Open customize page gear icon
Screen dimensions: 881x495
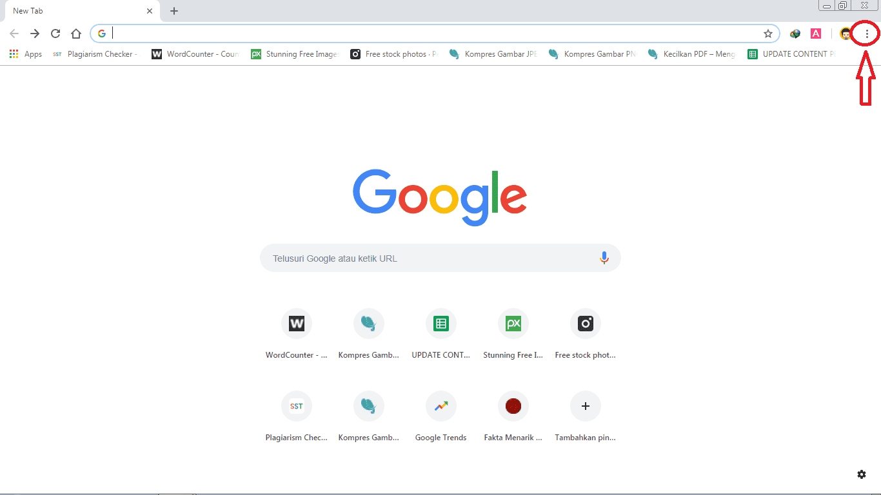point(862,474)
